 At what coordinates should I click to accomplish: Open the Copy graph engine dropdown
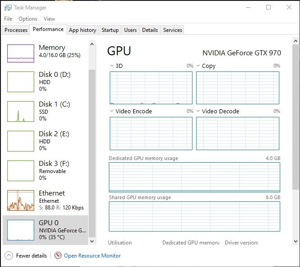coord(198,66)
